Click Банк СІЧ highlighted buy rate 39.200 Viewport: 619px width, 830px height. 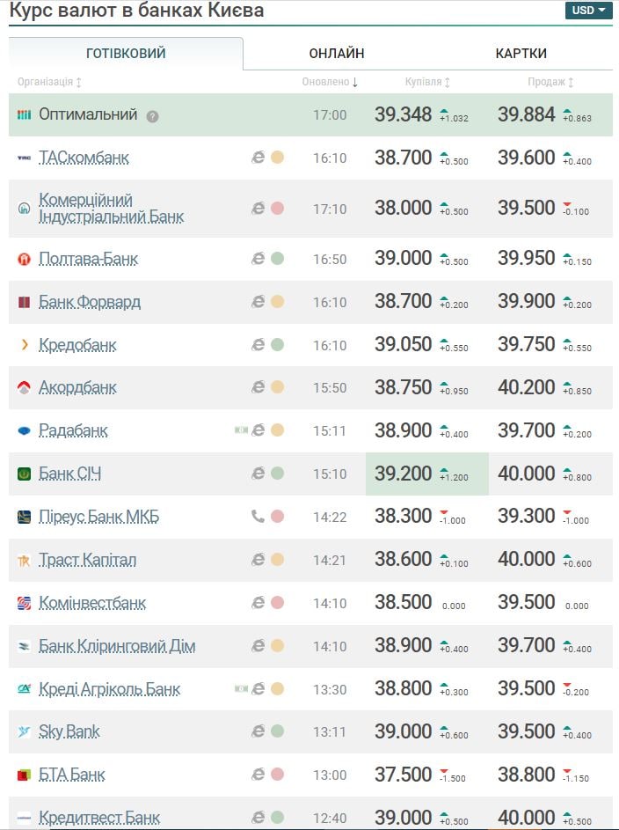click(x=404, y=474)
